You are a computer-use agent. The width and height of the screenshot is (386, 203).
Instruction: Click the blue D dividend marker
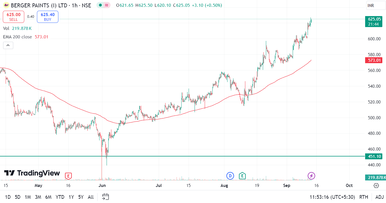tap(230, 176)
